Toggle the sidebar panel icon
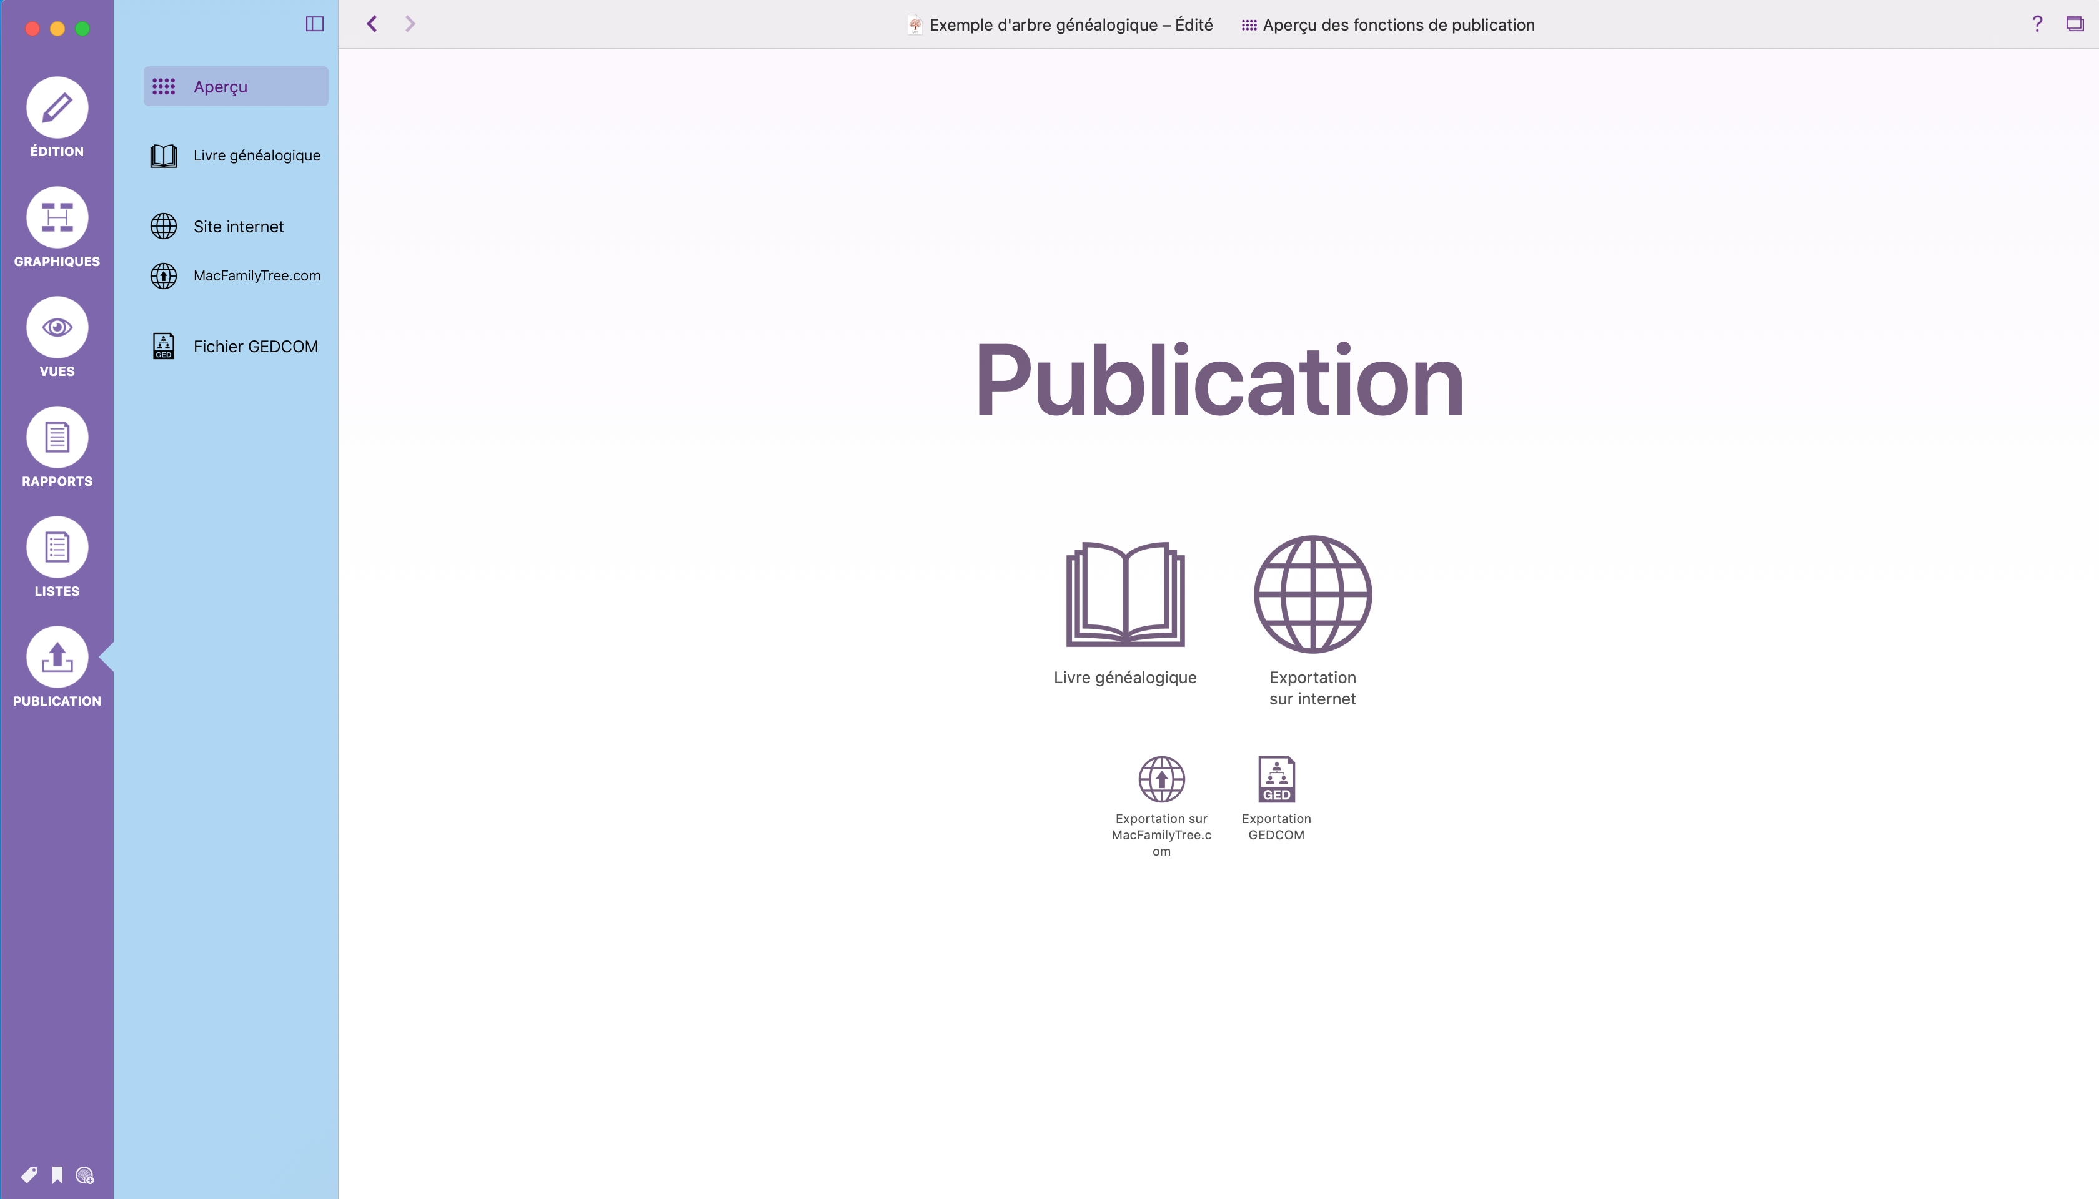This screenshot has width=2099, height=1199. (315, 24)
